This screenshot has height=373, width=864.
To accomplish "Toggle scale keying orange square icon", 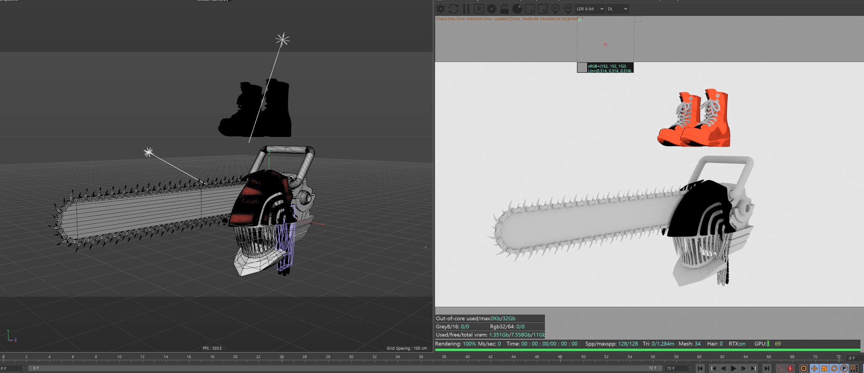I will click(x=824, y=368).
